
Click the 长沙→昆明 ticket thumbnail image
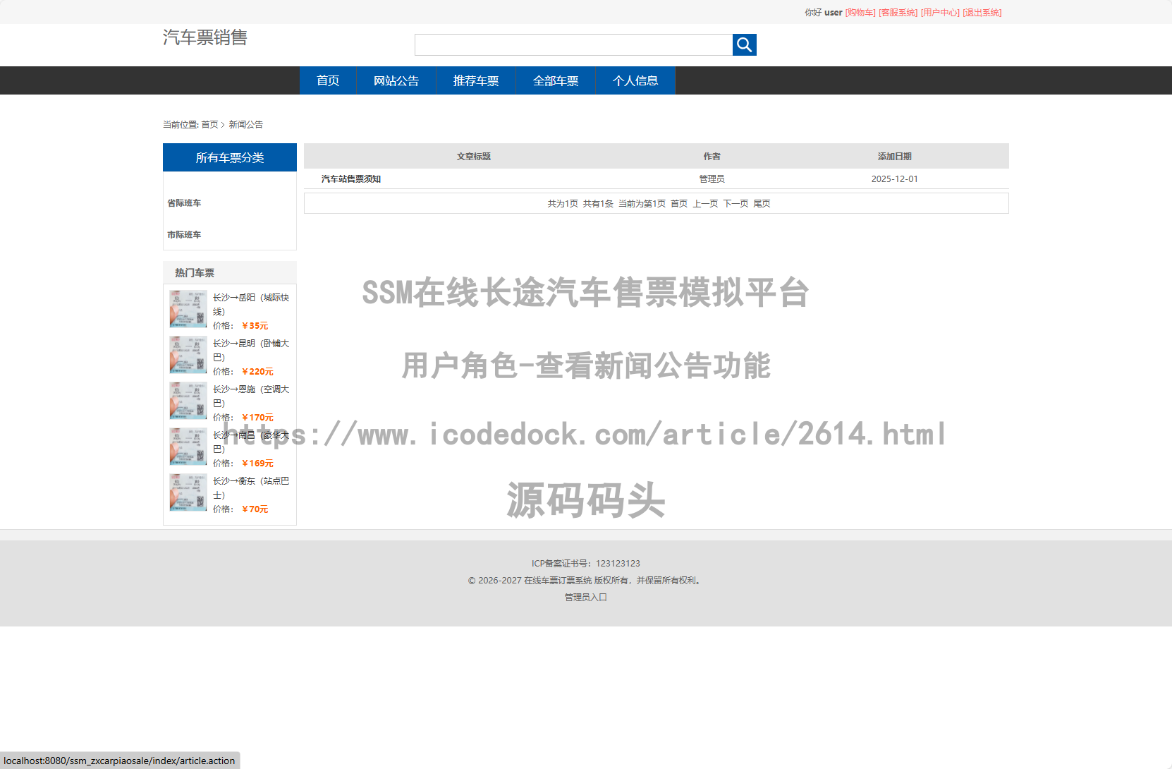(188, 355)
